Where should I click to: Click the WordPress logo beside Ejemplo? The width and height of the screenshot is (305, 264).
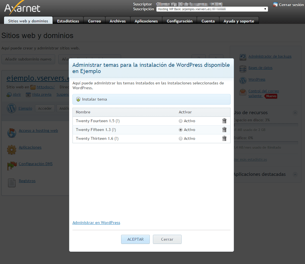tap(11, 108)
